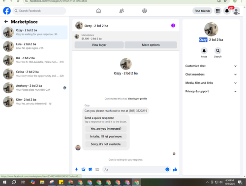Mute this conversation with bell icon
Screen dimensions: 246x186
click(204, 51)
